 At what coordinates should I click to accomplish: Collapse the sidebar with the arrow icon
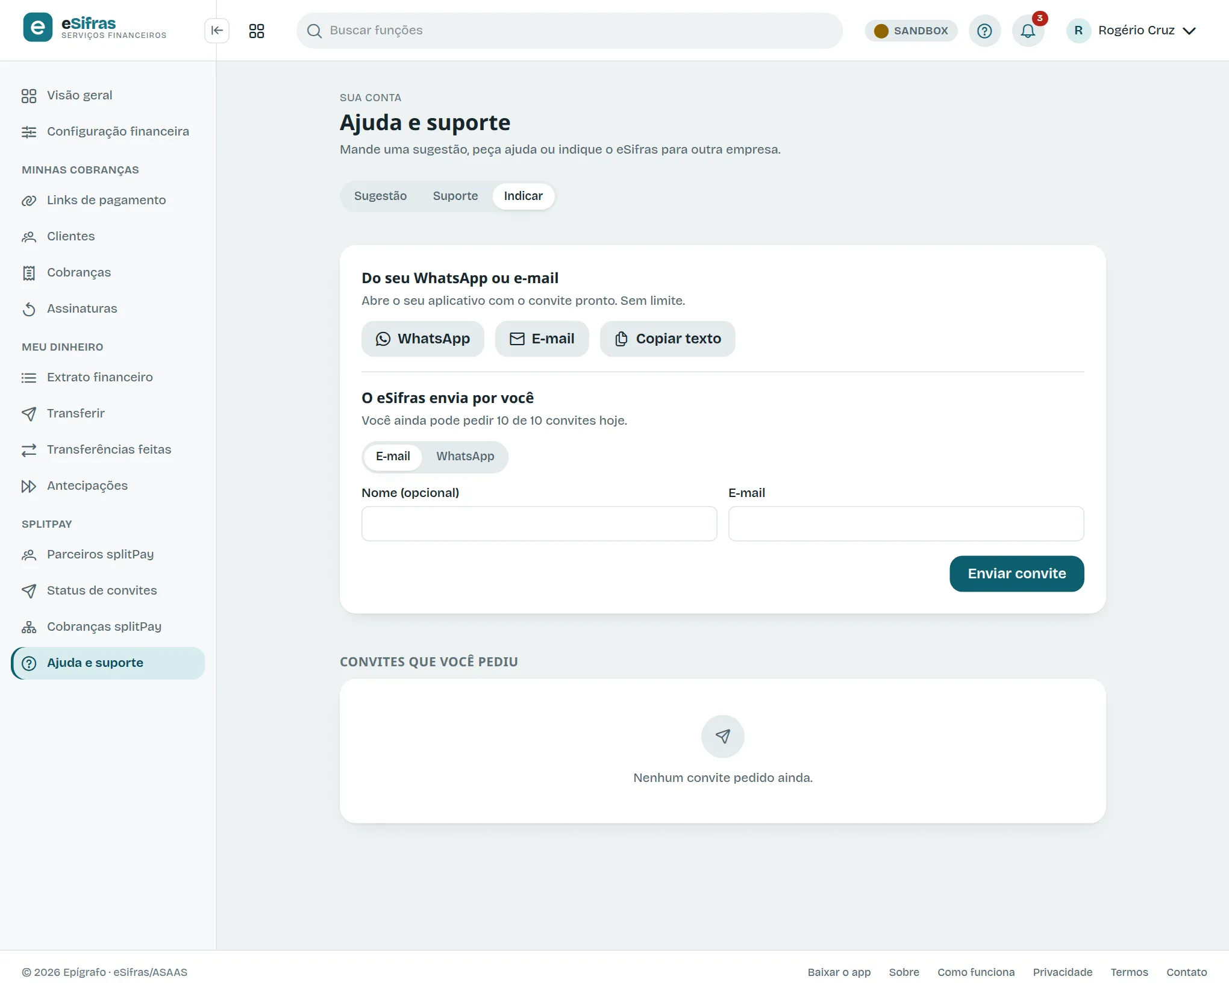click(217, 31)
